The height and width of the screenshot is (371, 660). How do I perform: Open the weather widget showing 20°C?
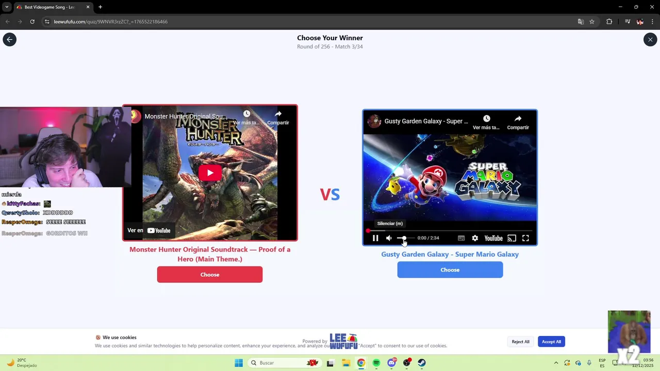click(x=22, y=363)
